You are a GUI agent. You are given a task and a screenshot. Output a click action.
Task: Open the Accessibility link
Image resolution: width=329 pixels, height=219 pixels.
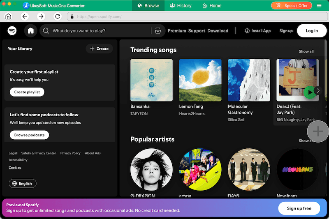point(18,160)
